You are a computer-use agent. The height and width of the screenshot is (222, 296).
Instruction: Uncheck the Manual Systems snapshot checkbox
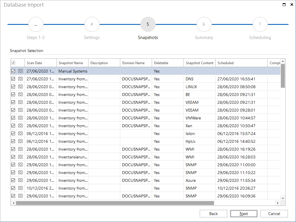click(13, 71)
